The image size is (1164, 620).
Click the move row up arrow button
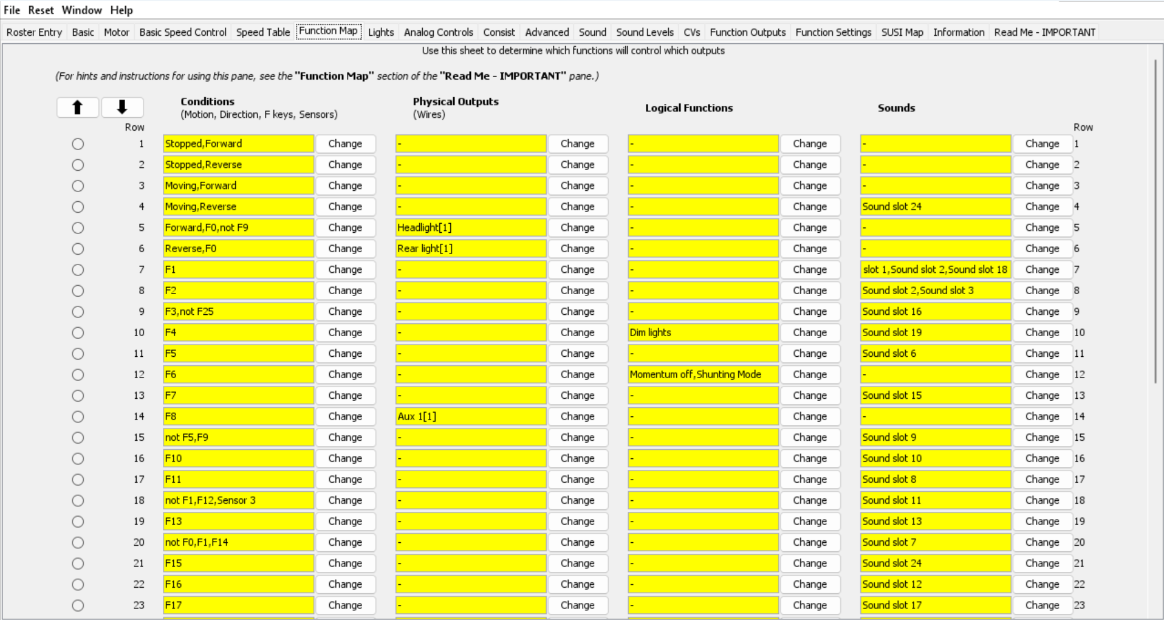[77, 108]
